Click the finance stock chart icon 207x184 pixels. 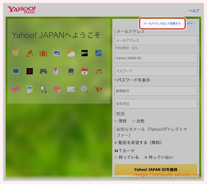pos(98,53)
